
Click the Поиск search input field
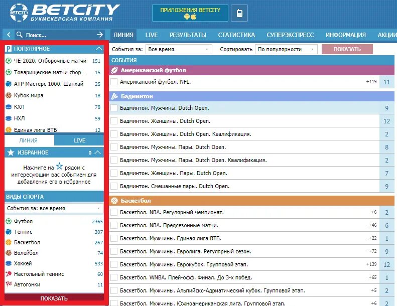tap(60, 35)
